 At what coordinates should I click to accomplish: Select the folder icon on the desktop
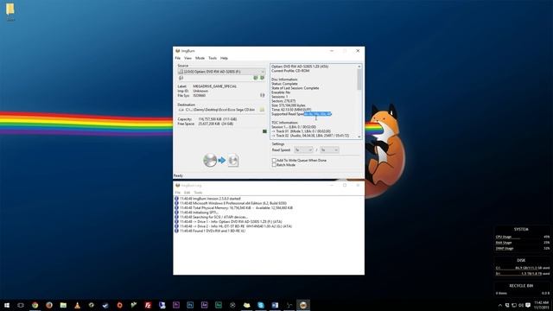(x=10, y=11)
